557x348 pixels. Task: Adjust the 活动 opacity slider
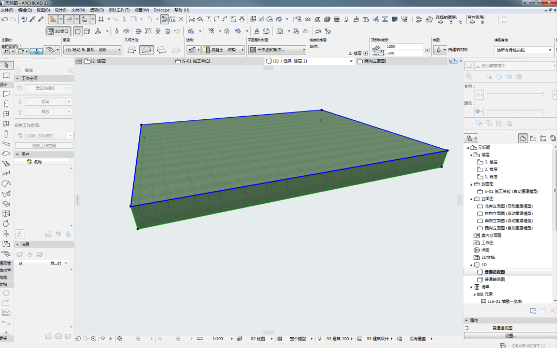click(515, 112)
